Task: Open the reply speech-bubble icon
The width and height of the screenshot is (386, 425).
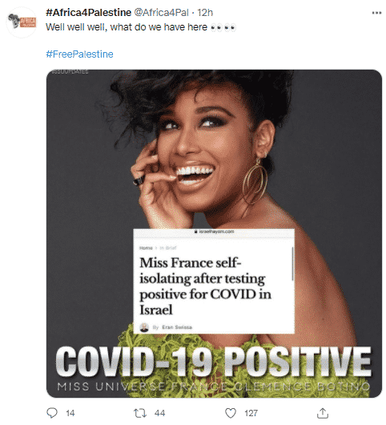Action: [52, 413]
